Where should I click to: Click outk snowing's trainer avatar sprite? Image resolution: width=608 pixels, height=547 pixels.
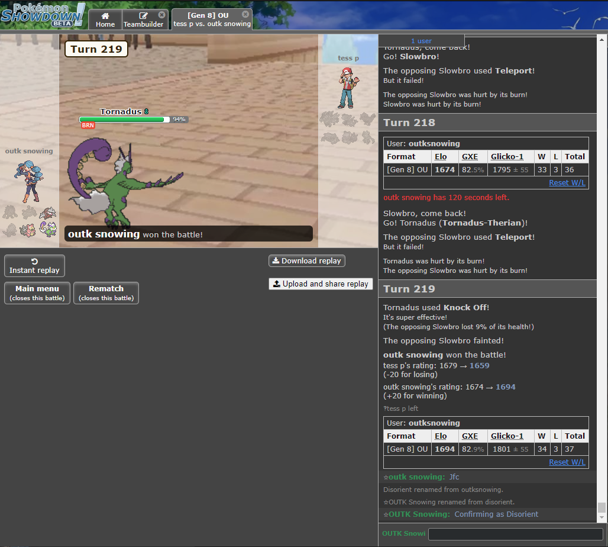point(30,182)
